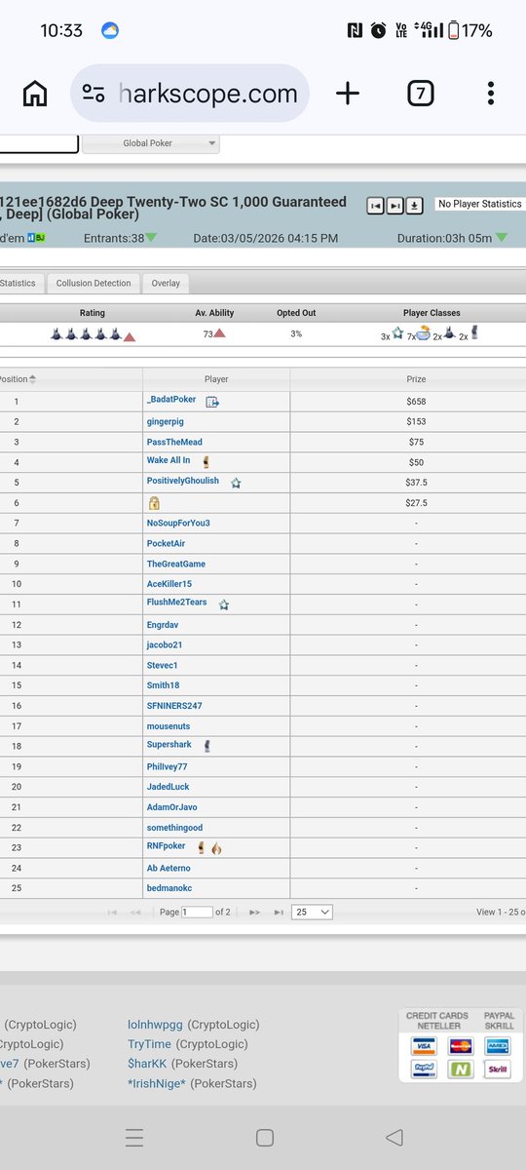Click the star player class icon in summary
The image size is (526, 1170).
(x=397, y=334)
